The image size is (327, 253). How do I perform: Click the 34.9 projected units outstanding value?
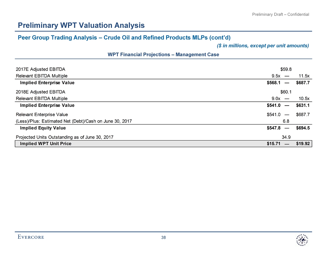point(286,137)
